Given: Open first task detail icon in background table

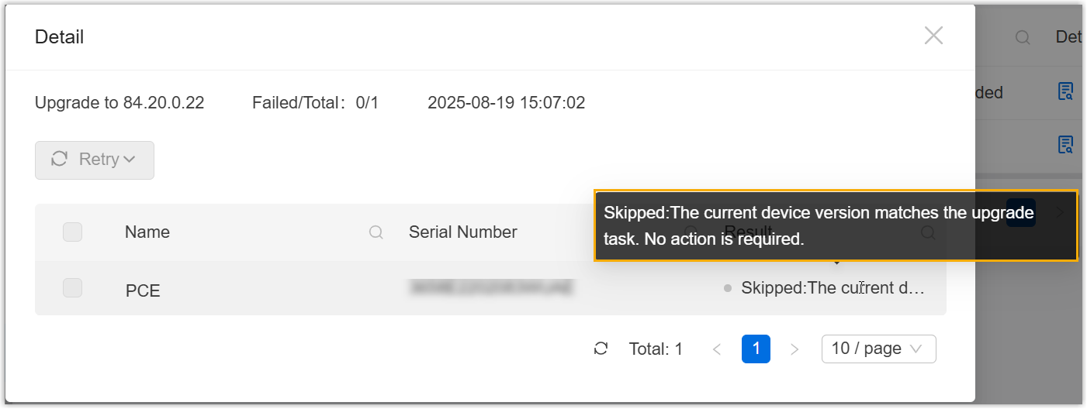Looking at the screenshot, I should [1066, 92].
